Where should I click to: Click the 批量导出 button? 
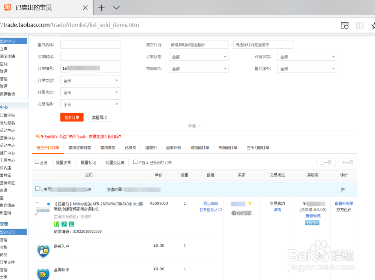click(x=99, y=117)
